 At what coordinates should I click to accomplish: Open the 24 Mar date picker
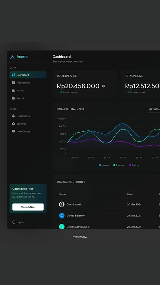[154, 109]
